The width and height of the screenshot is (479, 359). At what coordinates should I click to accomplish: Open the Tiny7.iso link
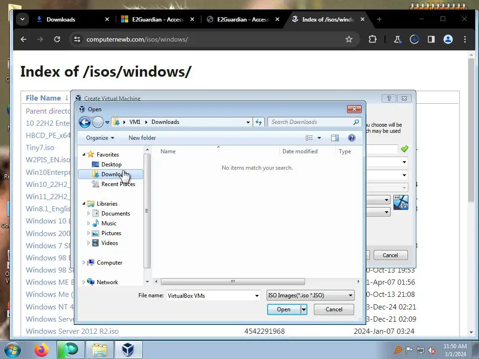40,147
